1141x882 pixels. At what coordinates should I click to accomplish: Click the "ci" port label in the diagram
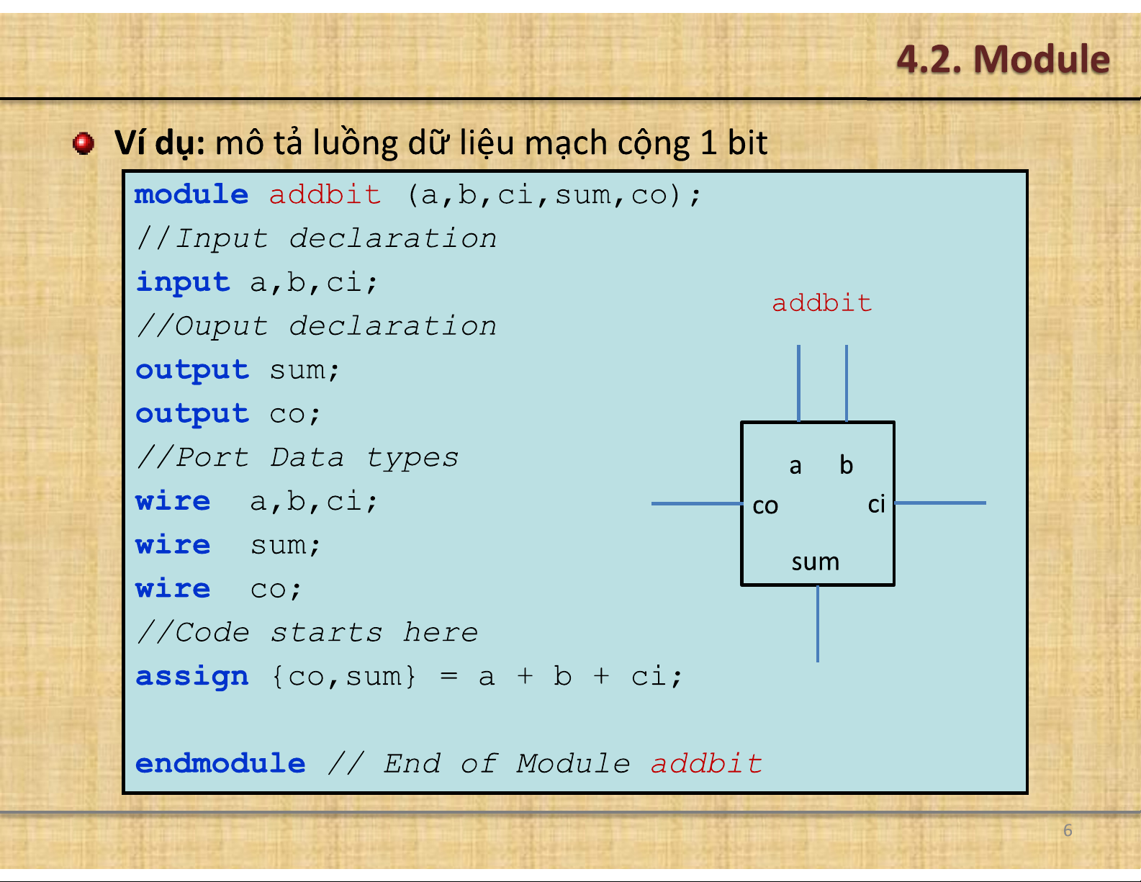pyautogui.click(x=876, y=504)
